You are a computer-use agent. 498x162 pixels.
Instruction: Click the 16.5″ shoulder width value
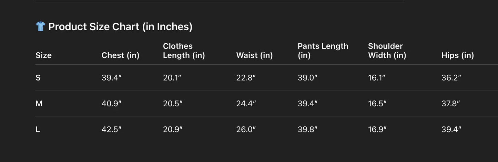[x=377, y=104]
